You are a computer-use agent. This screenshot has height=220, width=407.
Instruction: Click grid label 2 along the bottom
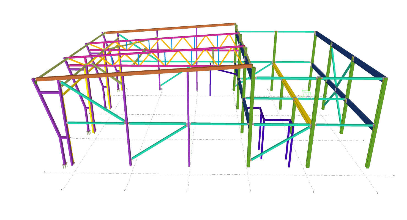[x=313, y=193]
